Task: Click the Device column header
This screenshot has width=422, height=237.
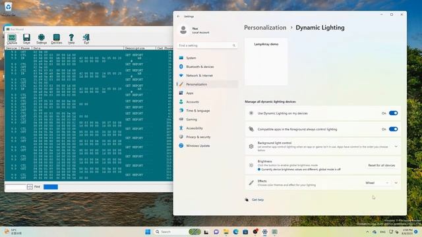Action: tap(12, 48)
